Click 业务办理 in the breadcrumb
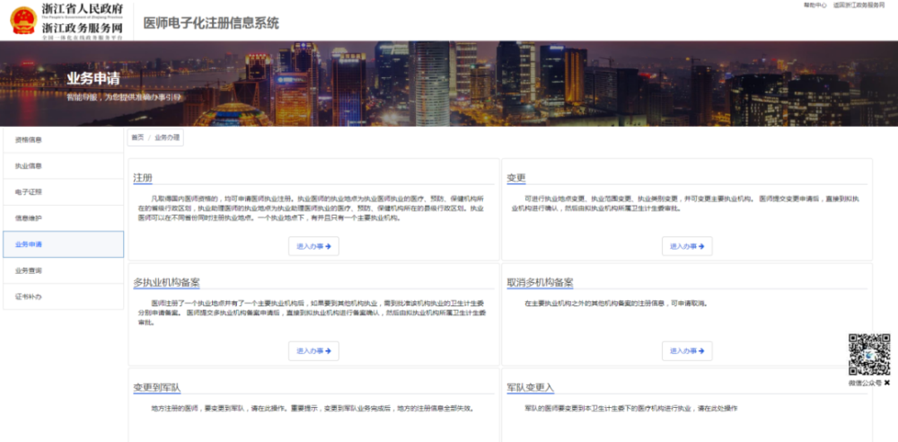The height and width of the screenshot is (442, 898). click(x=167, y=137)
